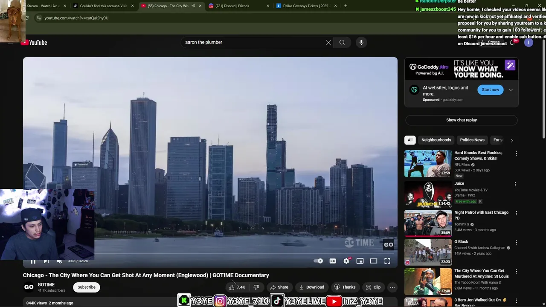Screen dimensions: 546x307
Task: Select the Neighbourhoods filter chip
Action: [x=436, y=140]
